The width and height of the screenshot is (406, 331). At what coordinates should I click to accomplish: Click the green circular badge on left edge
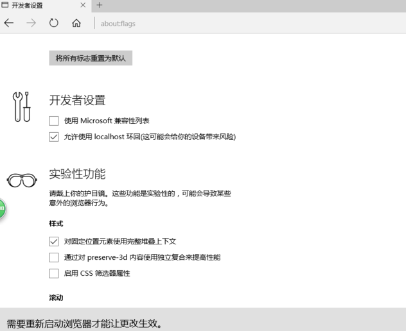point(2,209)
